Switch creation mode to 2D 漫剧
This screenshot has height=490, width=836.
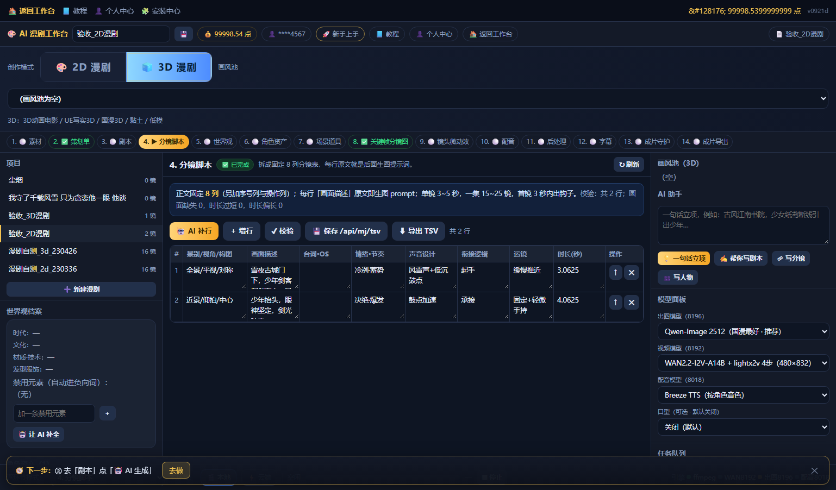tap(84, 67)
